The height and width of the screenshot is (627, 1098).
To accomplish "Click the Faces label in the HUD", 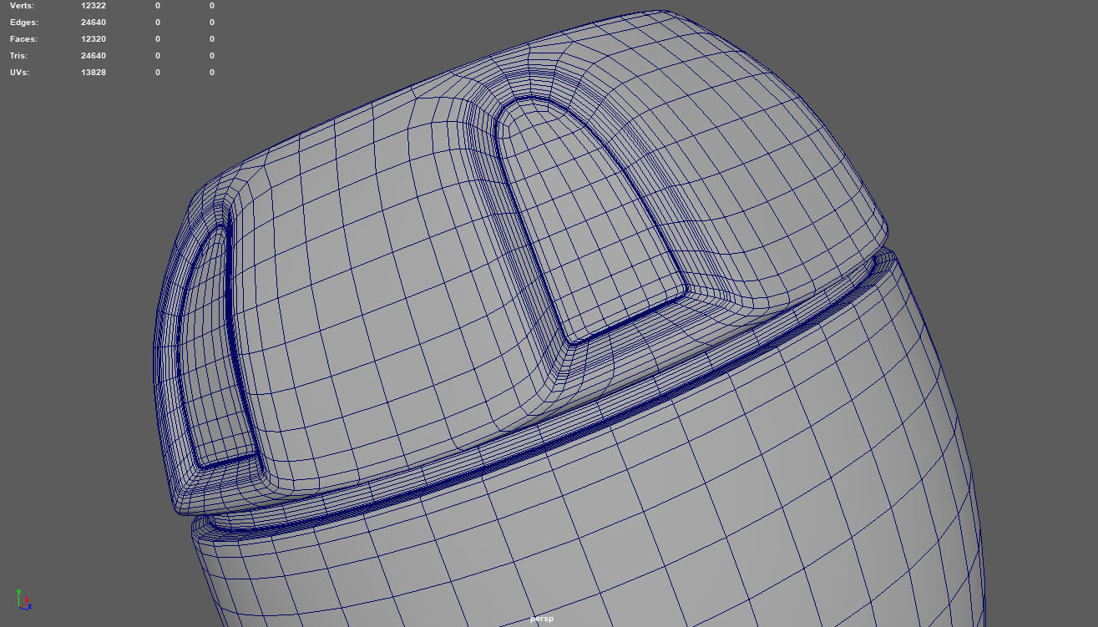I will (23, 39).
